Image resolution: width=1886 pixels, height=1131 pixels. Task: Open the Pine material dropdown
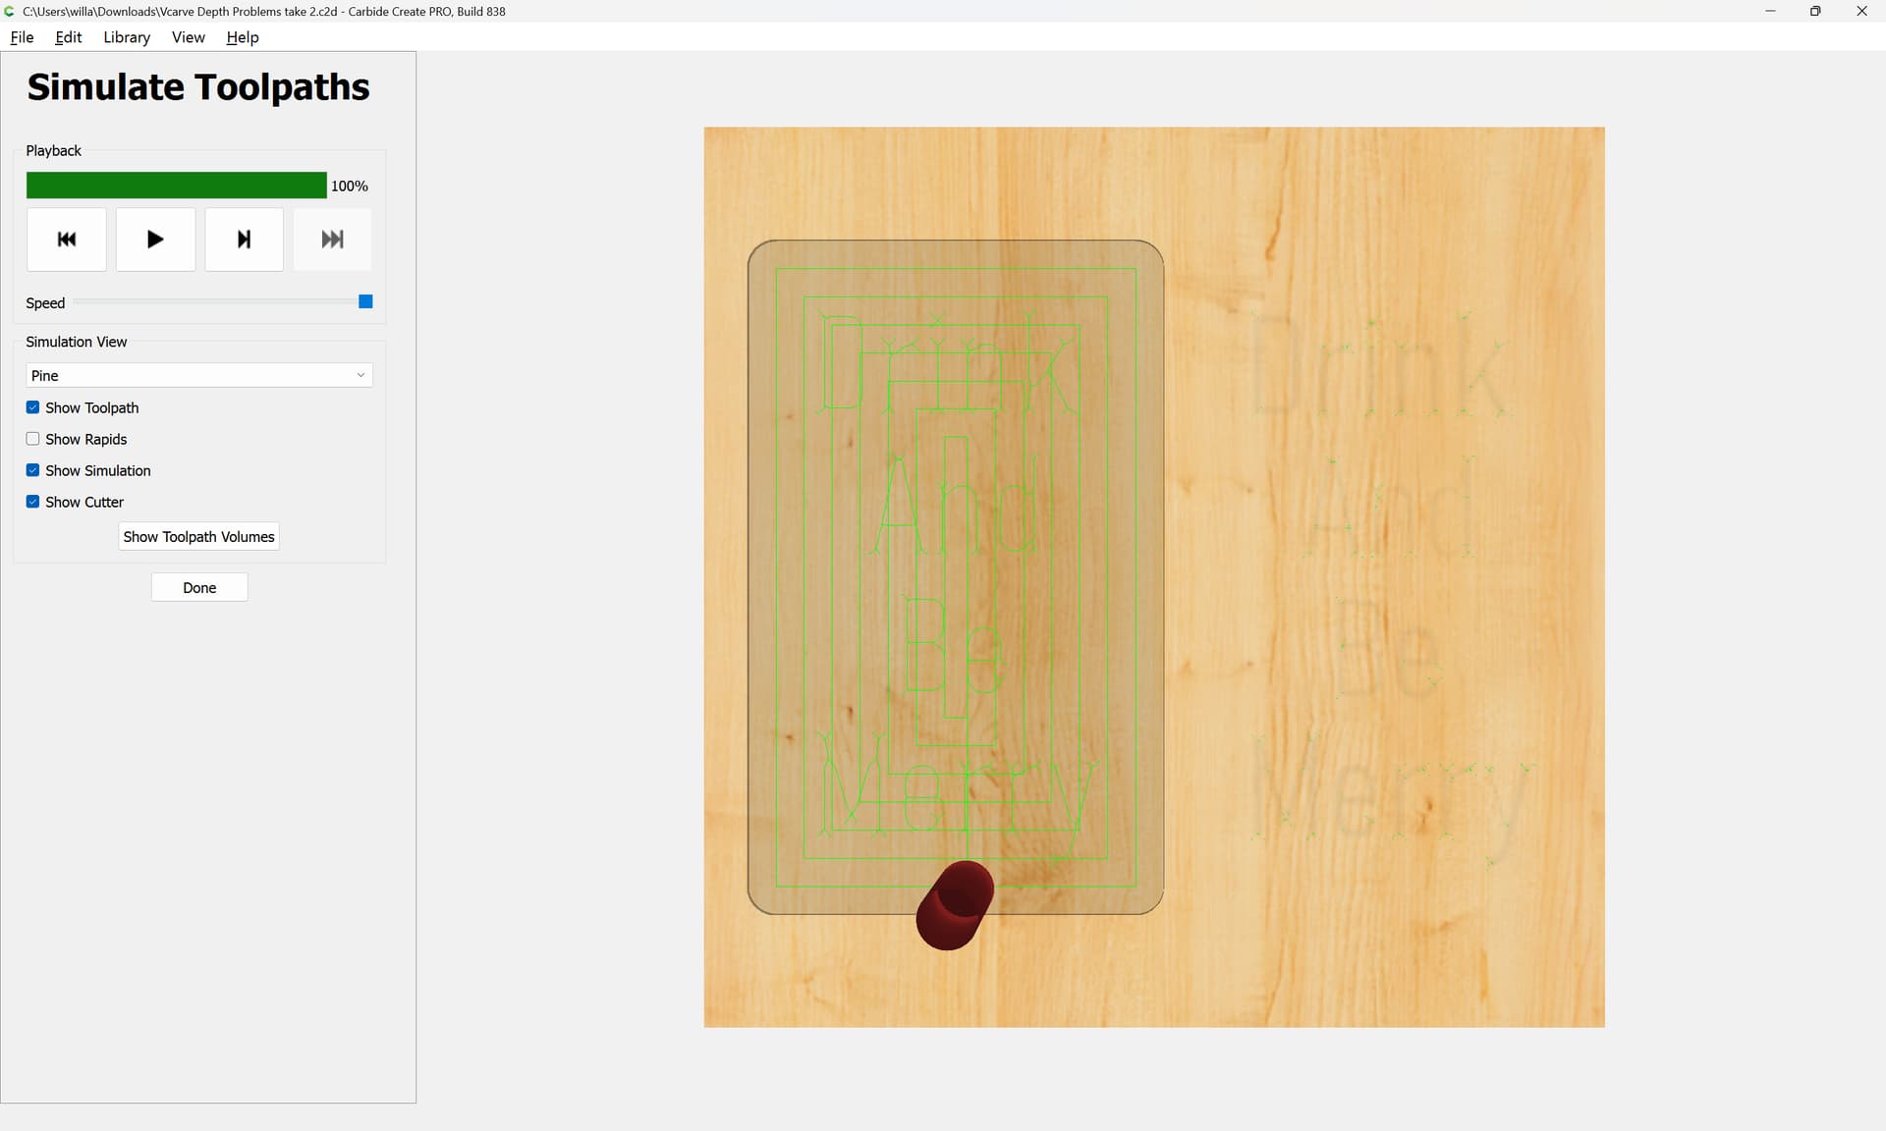(198, 375)
